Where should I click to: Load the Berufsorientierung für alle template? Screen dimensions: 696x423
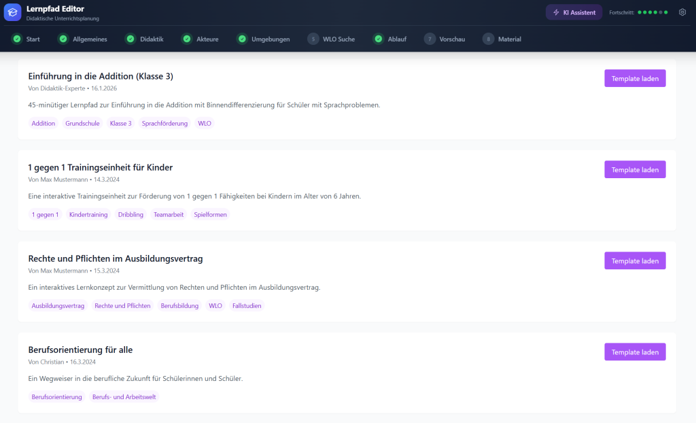click(636, 352)
